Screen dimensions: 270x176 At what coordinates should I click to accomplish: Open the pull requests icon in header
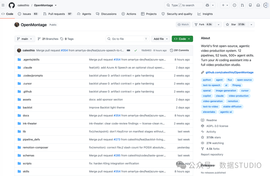pos(242,5)
